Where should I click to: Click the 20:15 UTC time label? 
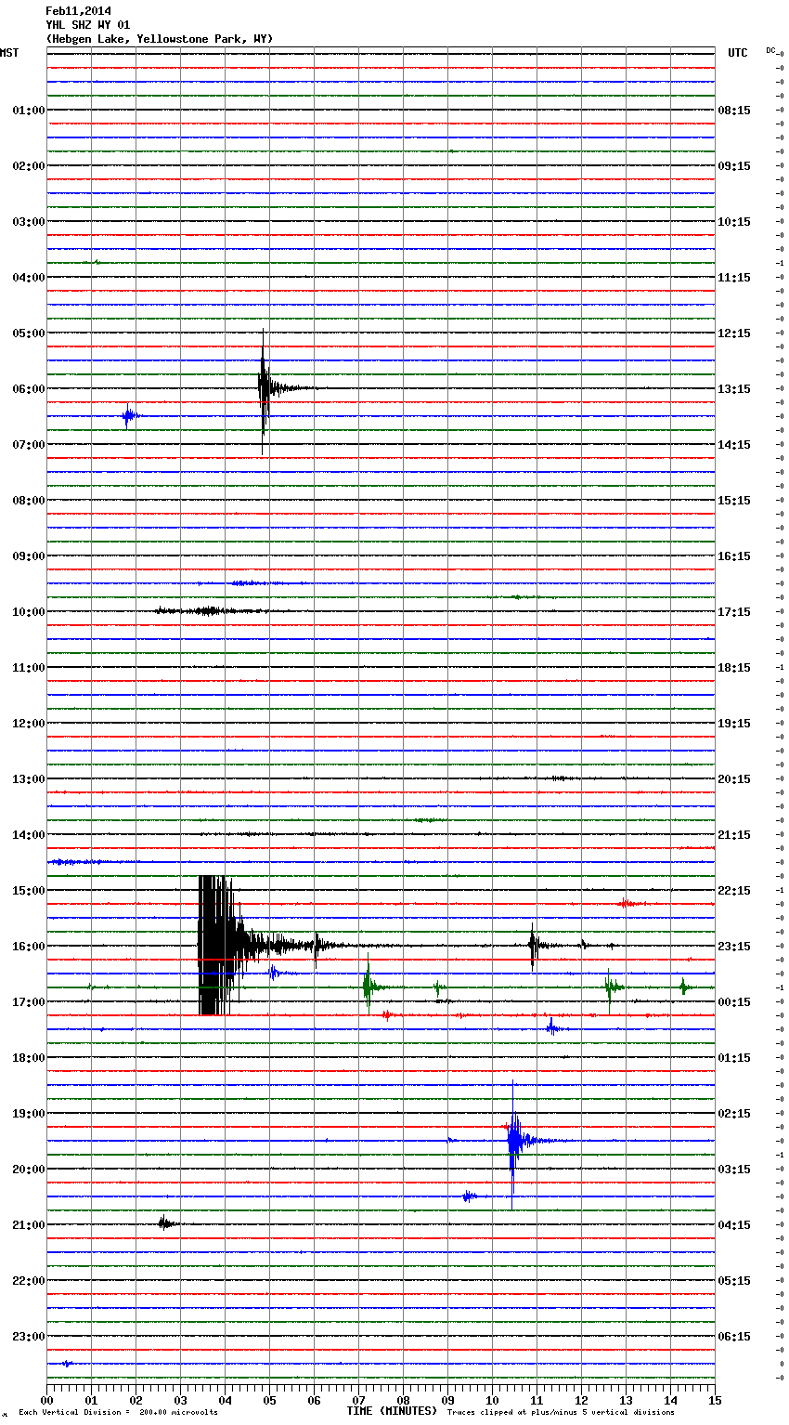[x=734, y=779]
